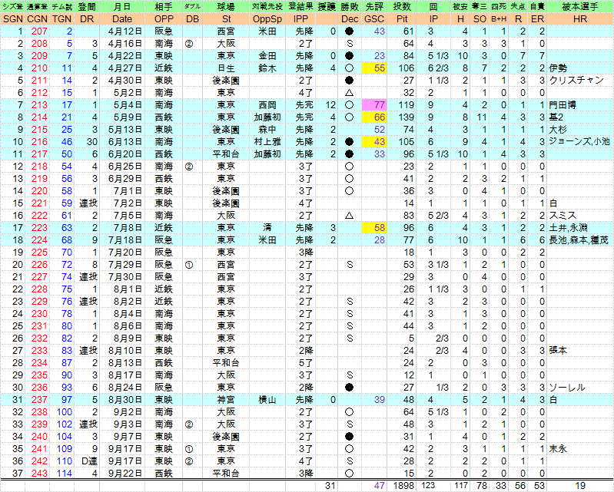Viewport: 614px width, 492px height.
Task: Click the OppSp column header
Action: (267, 19)
